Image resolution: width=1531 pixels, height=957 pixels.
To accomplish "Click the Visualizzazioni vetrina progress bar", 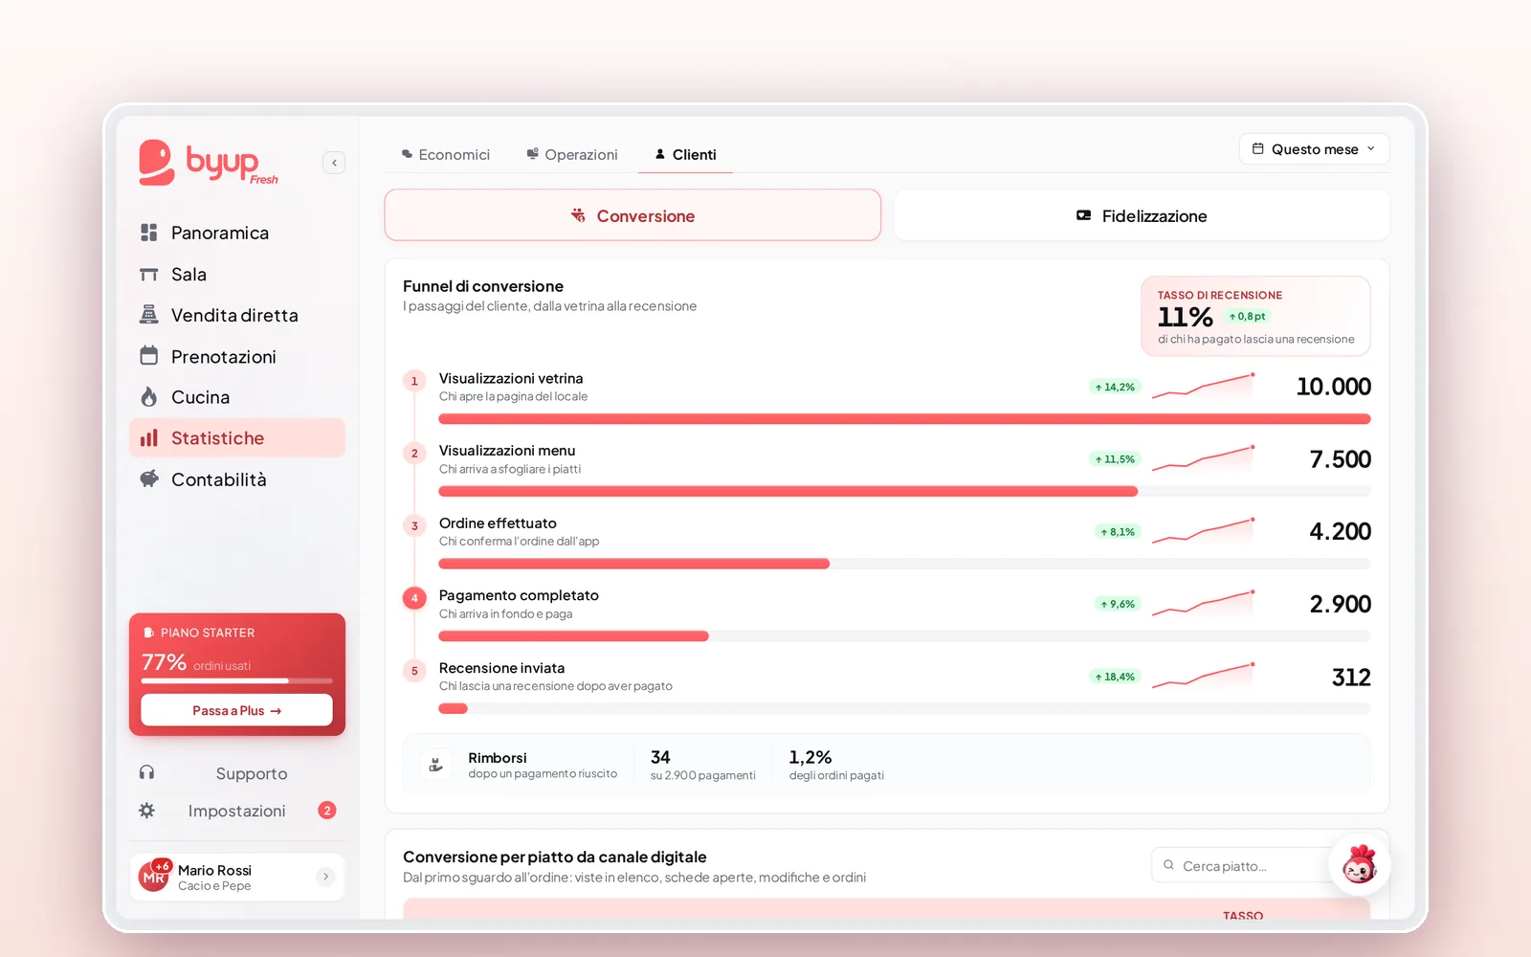I will (904, 419).
